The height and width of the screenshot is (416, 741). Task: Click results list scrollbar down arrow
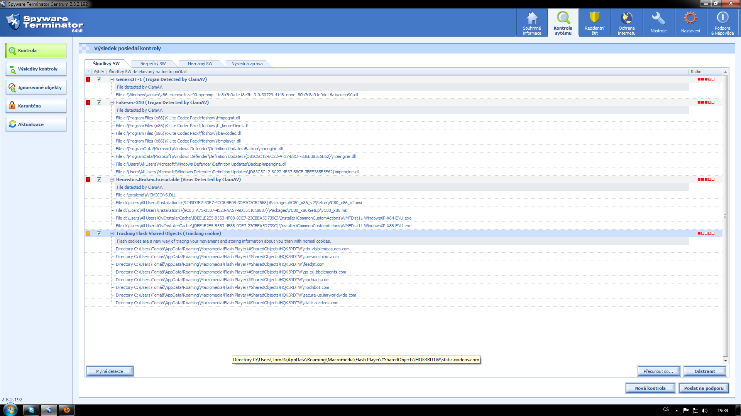click(726, 361)
